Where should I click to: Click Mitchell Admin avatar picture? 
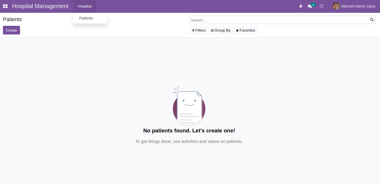(x=336, y=6)
